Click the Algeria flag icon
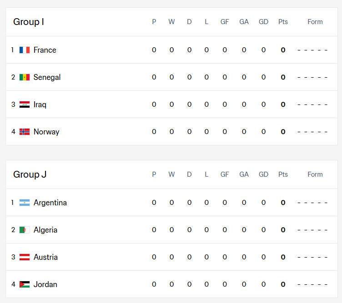The width and height of the screenshot is (342, 303). [x=25, y=230]
